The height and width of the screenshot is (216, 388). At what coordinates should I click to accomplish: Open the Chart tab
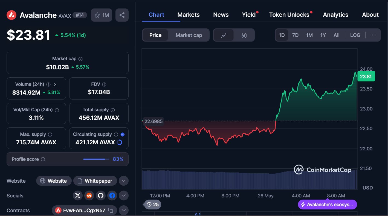point(156,15)
